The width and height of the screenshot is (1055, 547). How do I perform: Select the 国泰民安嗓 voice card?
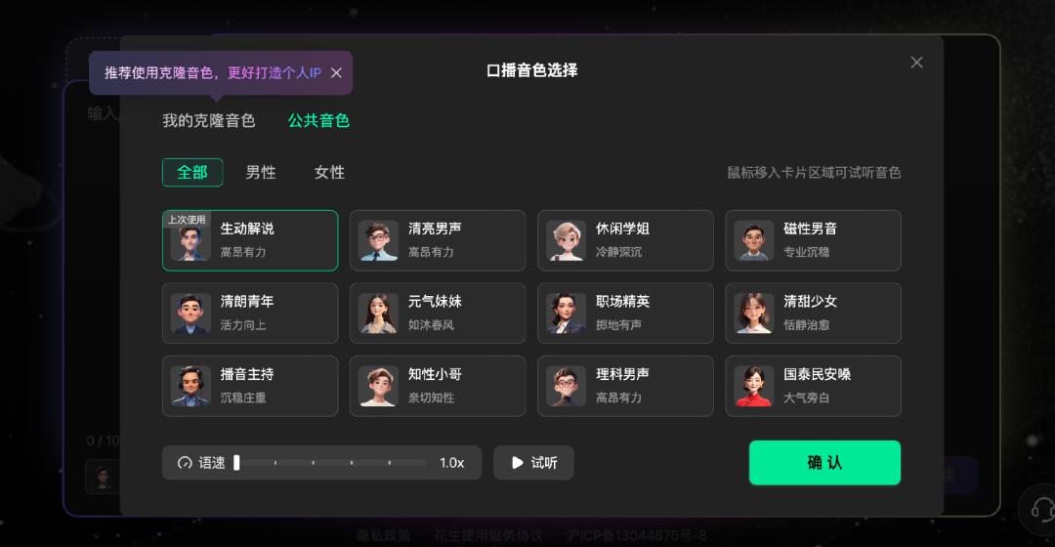point(813,386)
